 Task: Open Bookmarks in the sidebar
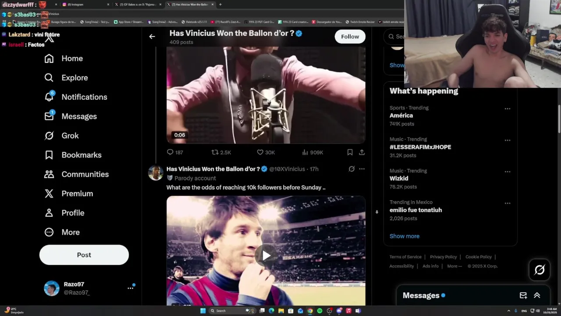[x=73, y=155]
